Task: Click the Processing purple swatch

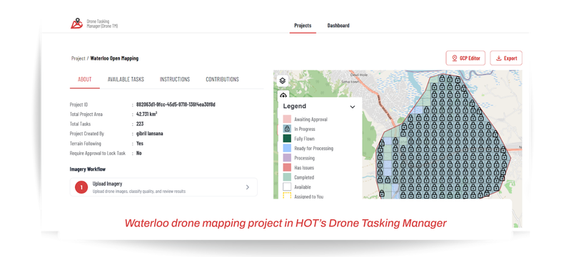Action: (287, 158)
